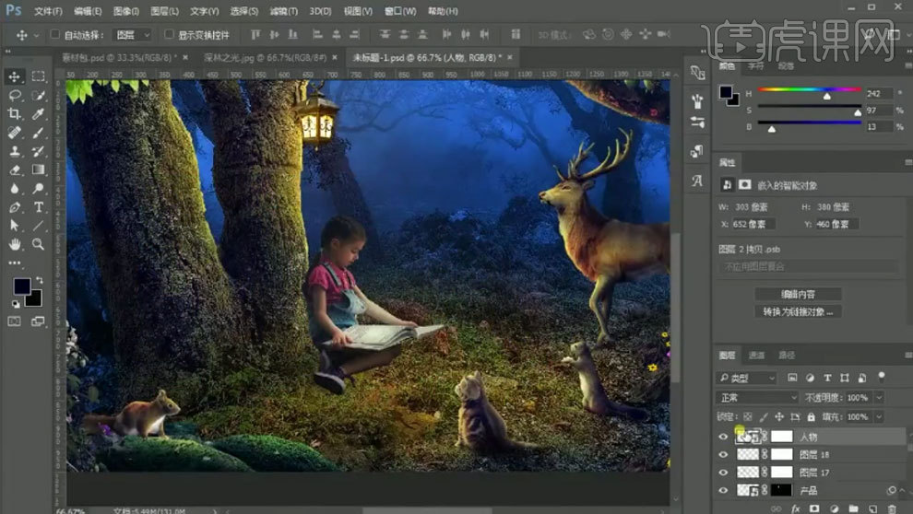Open the 文件(F) menu

[48, 11]
